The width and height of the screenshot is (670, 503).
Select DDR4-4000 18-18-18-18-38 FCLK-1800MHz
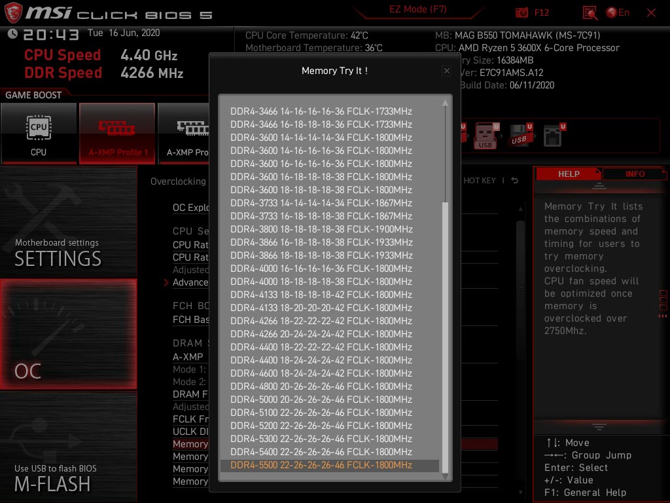coord(321,282)
